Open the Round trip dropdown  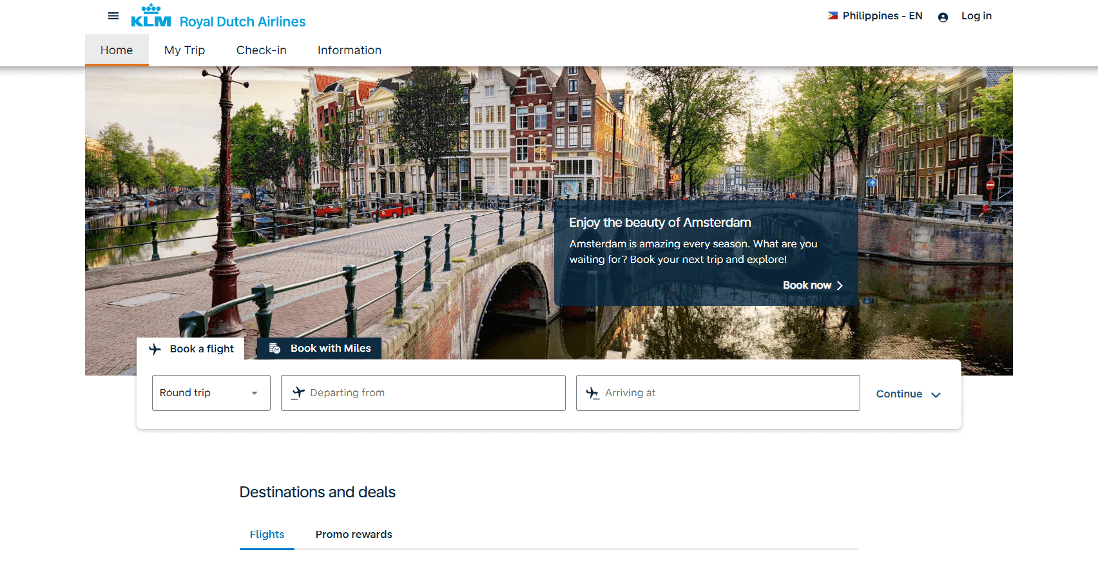point(211,393)
